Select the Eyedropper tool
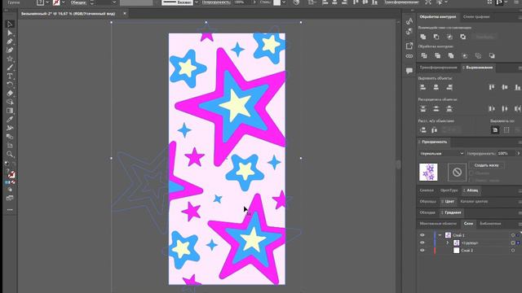This screenshot has height=293, width=522. pyautogui.click(x=10, y=120)
